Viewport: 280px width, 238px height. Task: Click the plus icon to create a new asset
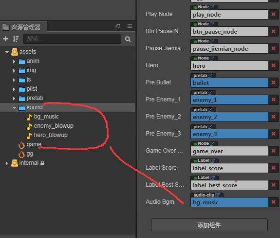6,39
